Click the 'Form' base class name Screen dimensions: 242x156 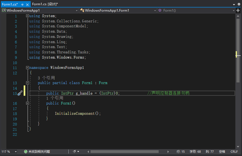103,83
